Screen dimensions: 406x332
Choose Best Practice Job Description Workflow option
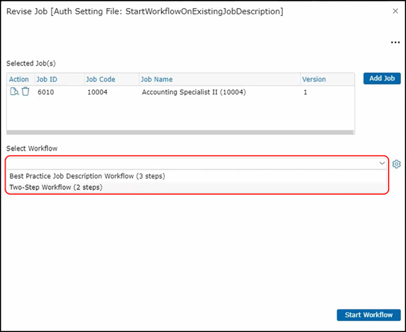click(87, 176)
